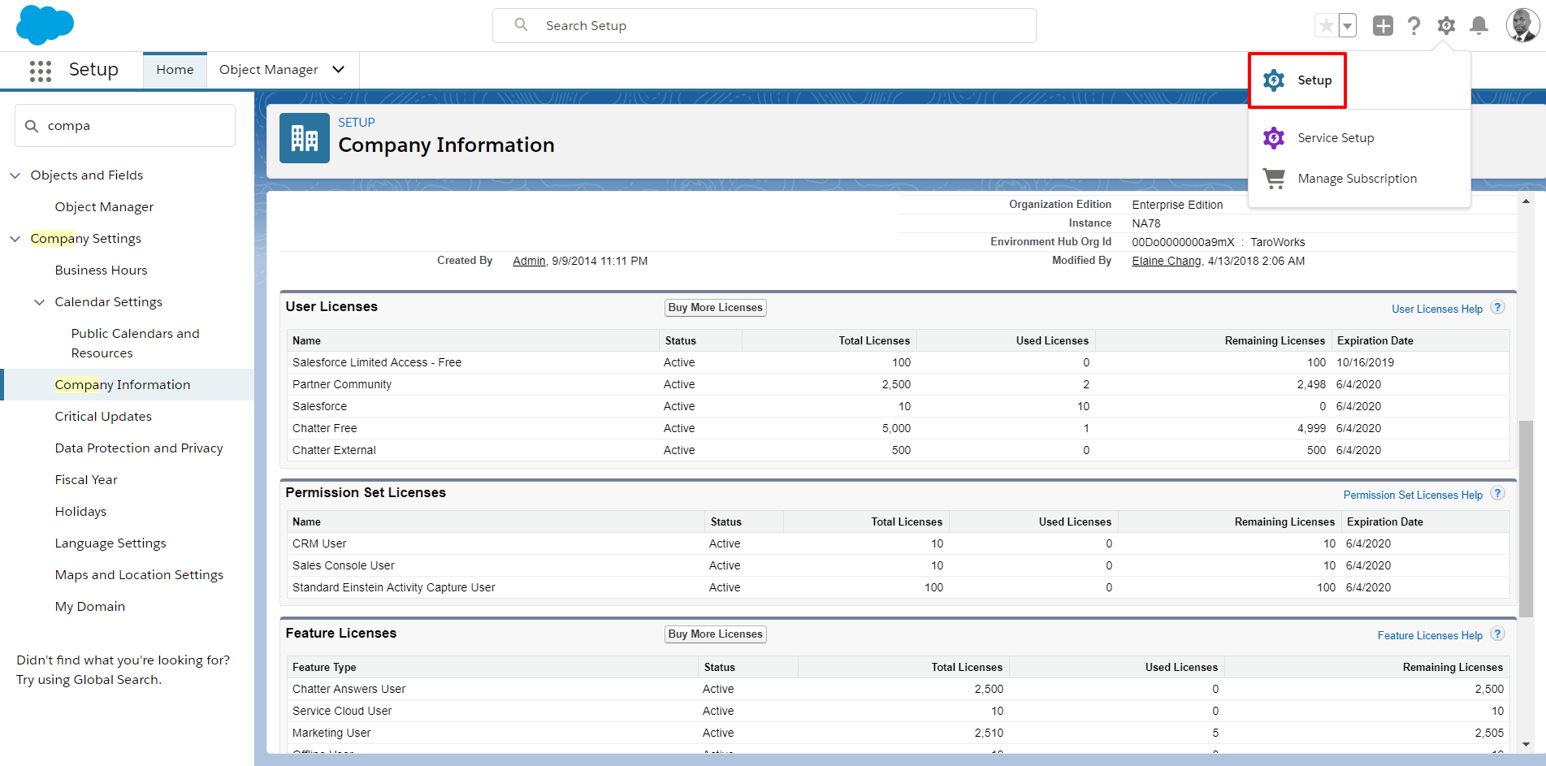Click the User Licenses Help question icon
The image size is (1546, 766).
1498,307
